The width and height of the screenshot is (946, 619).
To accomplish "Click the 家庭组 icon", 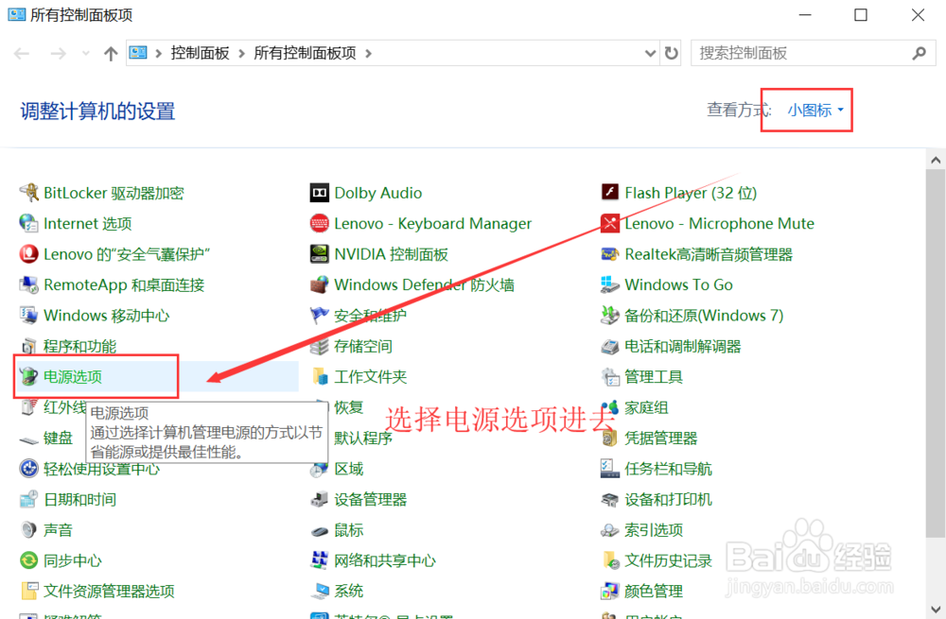I will (610, 407).
